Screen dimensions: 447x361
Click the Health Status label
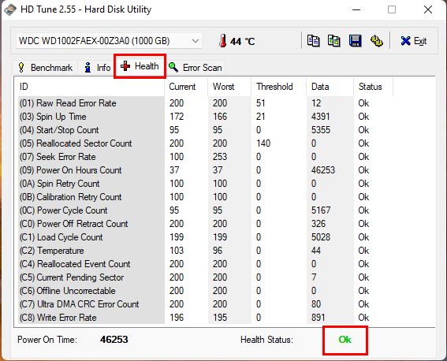[x=266, y=340]
